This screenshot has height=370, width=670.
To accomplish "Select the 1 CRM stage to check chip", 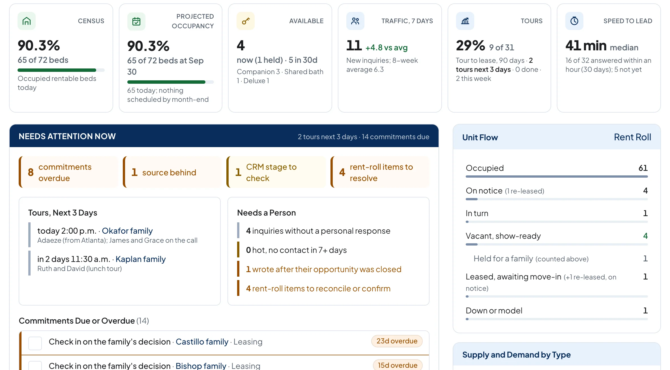I will pos(276,172).
